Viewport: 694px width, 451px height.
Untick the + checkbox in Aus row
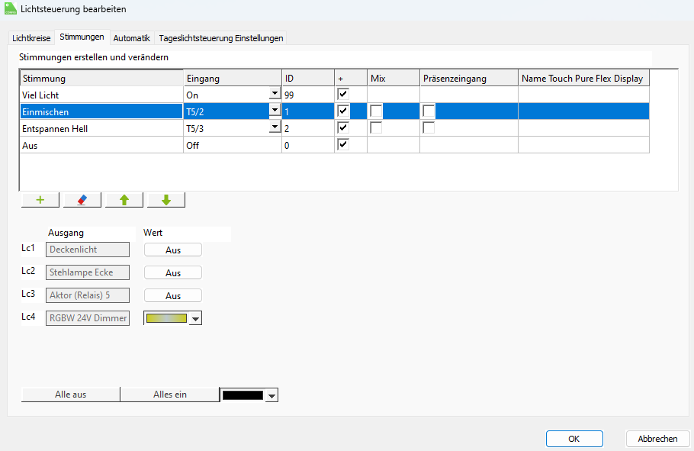point(343,145)
